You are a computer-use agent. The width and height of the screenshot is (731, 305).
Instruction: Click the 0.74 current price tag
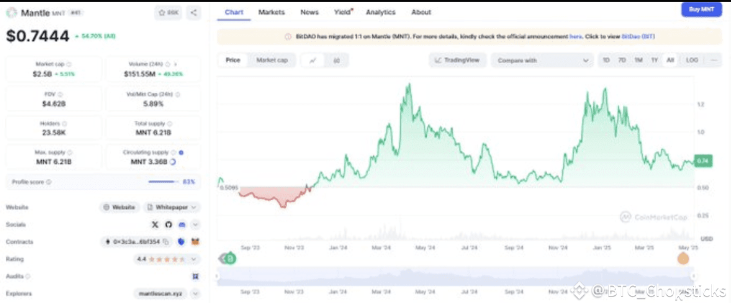702,160
